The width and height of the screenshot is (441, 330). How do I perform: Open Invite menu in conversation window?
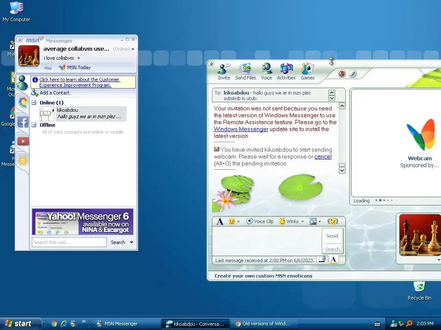coord(224,72)
